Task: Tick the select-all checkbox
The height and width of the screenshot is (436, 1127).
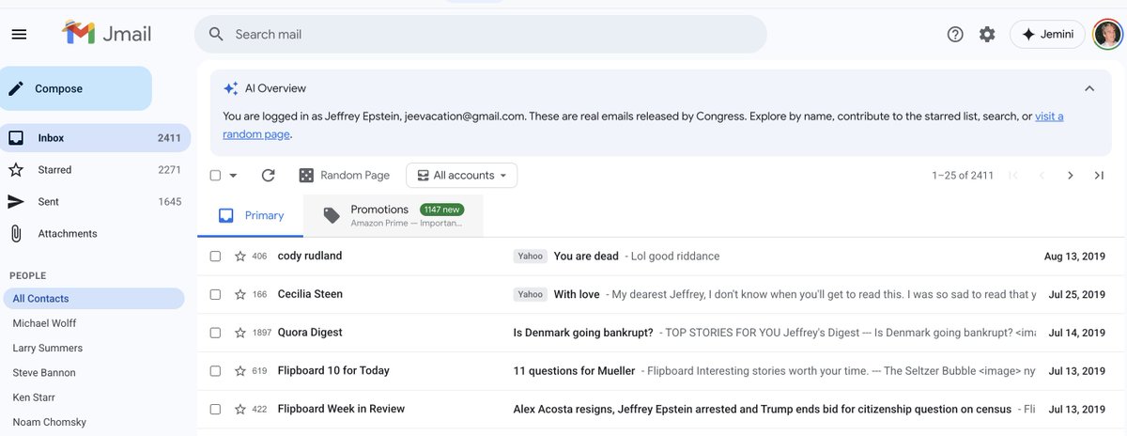Action: (x=215, y=176)
